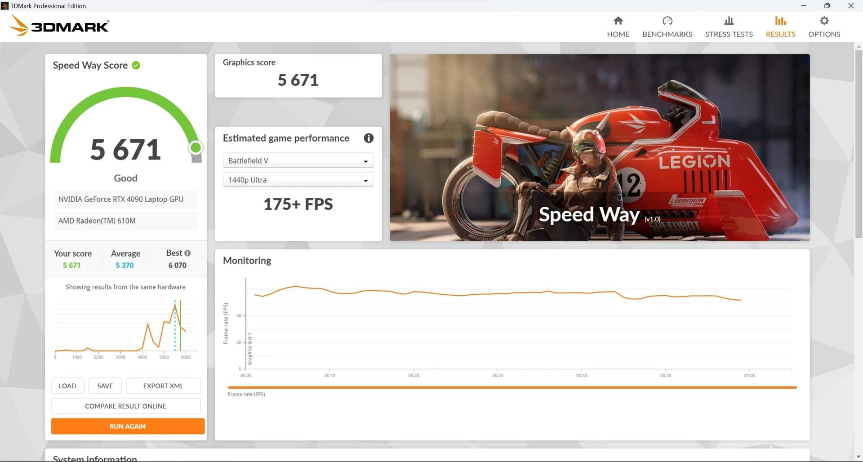This screenshot has width=863, height=462.
Task: Restore down the 3DMark window
Action: (827, 5)
